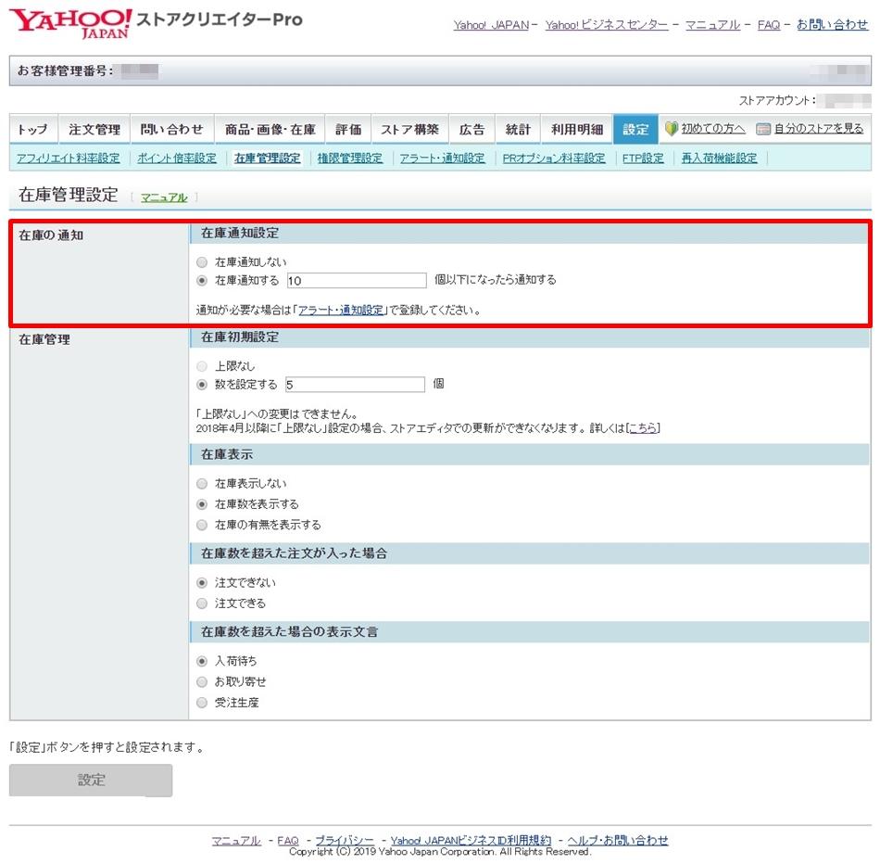
Task: Open the 設定 tab
Action: [635, 129]
